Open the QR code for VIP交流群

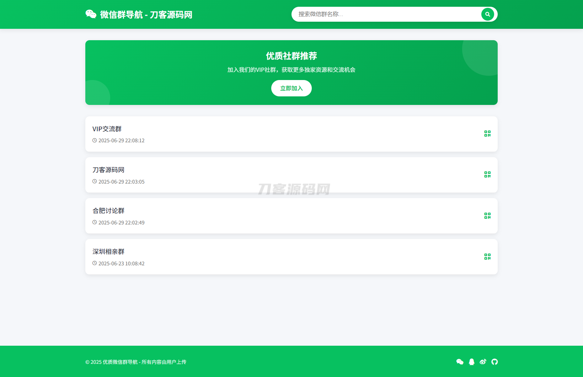click(x=487, y=134)
